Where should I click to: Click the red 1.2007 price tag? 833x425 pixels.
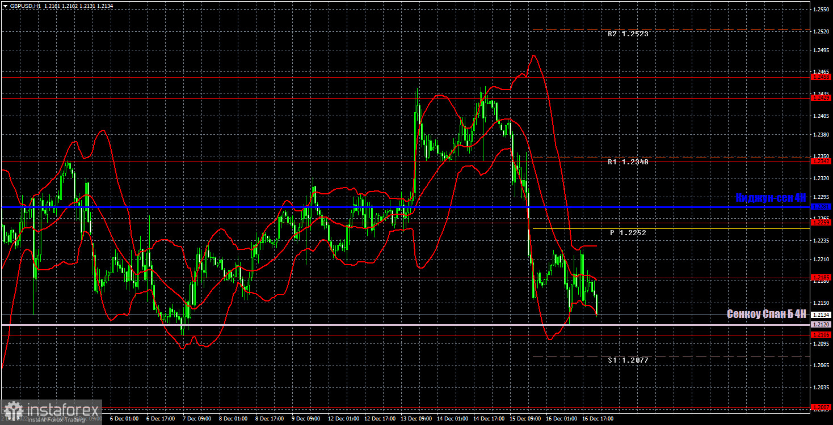point(822,407)
